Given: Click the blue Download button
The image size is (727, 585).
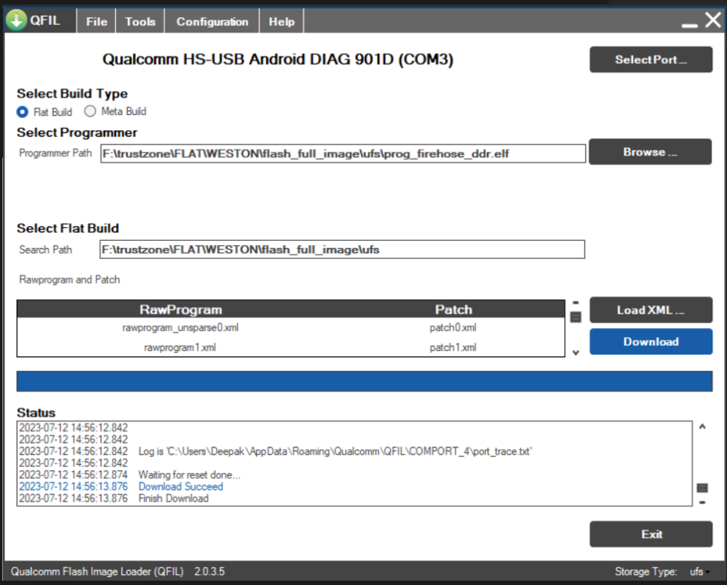Looking at the screenshot, I should click(651, 342).
